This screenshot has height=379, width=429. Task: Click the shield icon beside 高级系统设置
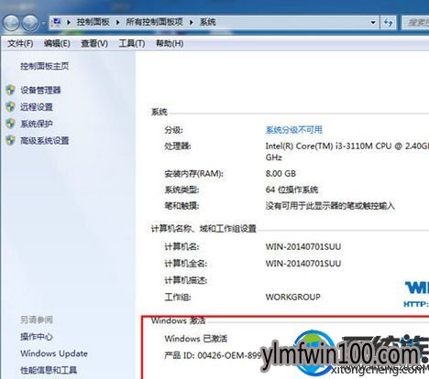[10, 140]
